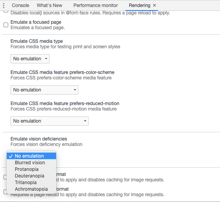
Task: Open the three-dot drawer menu
Action: click(x=4, y=5)
